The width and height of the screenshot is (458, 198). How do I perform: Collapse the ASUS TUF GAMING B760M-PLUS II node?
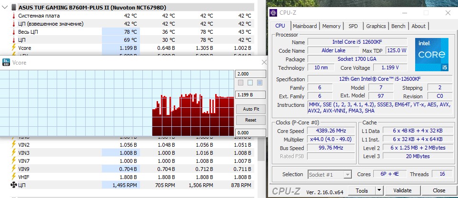pos(5,8)
